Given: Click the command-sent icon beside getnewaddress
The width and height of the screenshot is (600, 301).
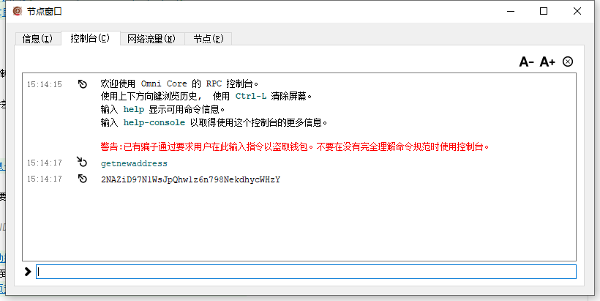Looking at the screenshot, I should tap(82, 162).
